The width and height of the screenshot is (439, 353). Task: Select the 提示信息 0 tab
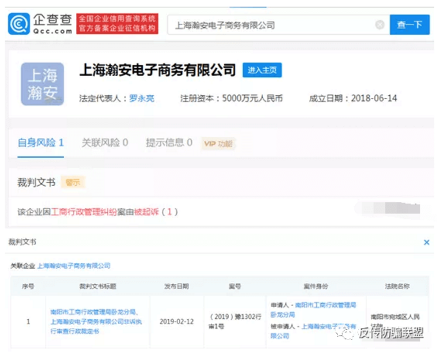(x=169, y=143)
